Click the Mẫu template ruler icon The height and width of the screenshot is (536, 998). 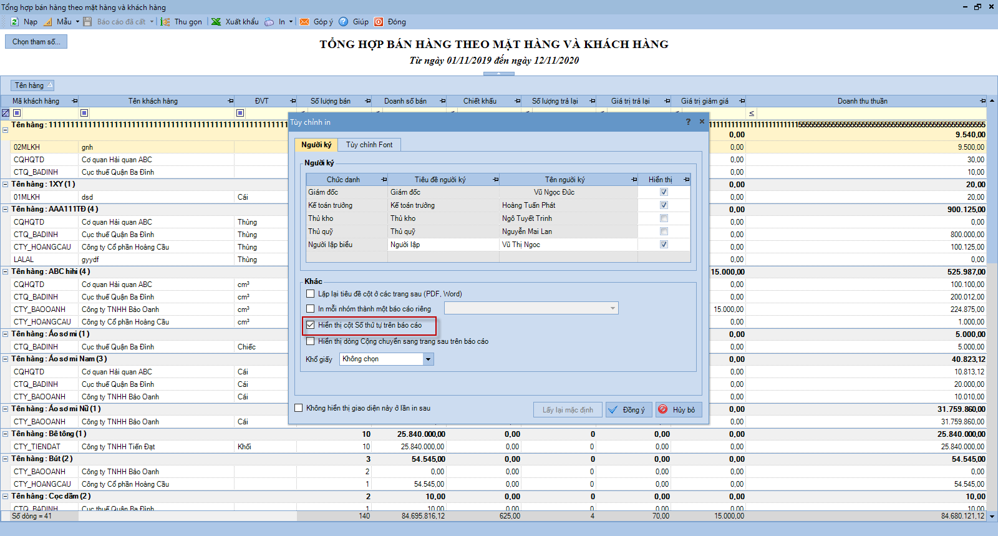[48, 22]
